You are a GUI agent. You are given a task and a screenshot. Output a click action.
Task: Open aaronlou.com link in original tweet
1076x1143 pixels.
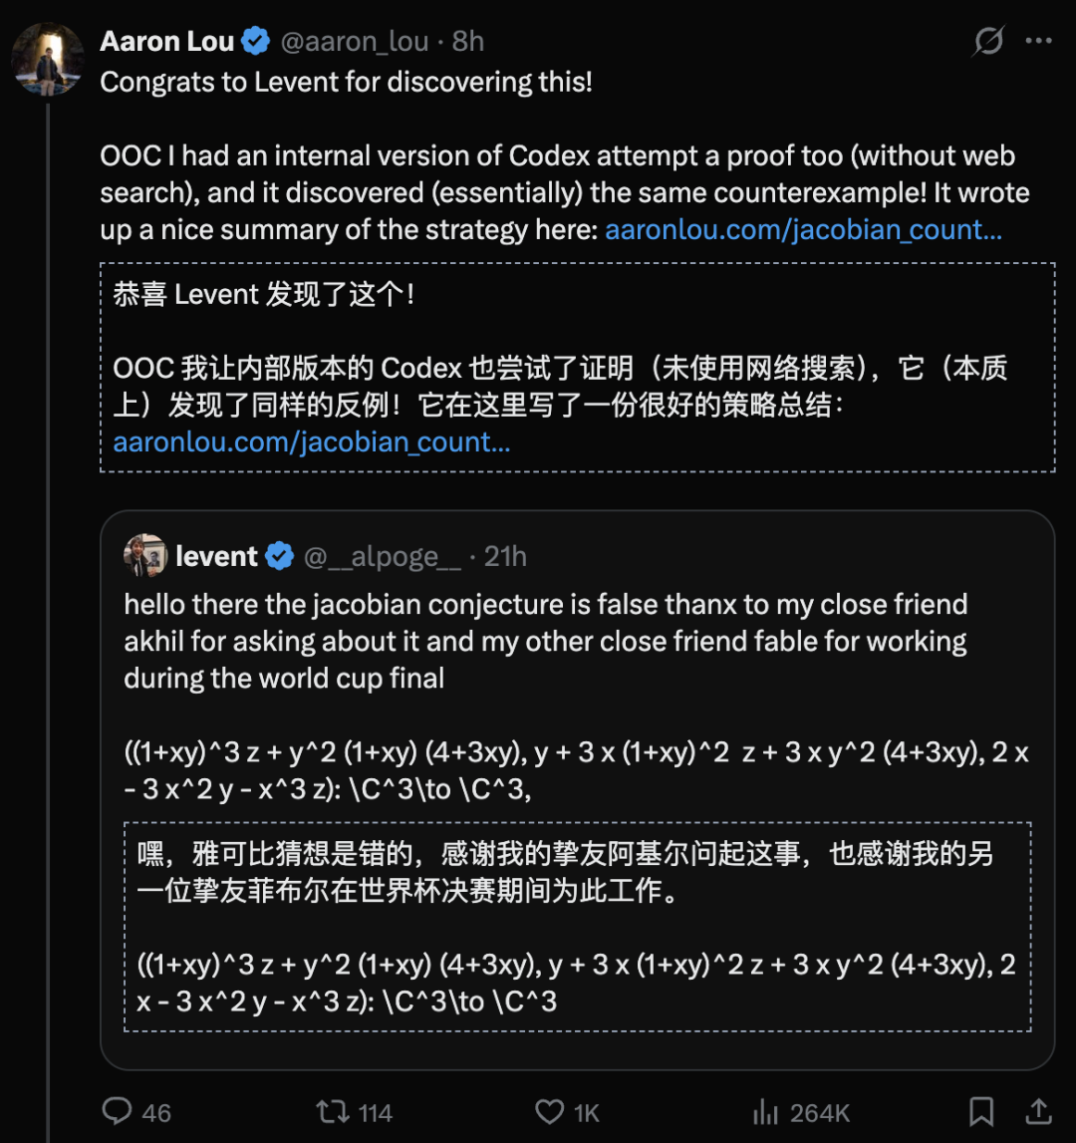tap(803, 229)
